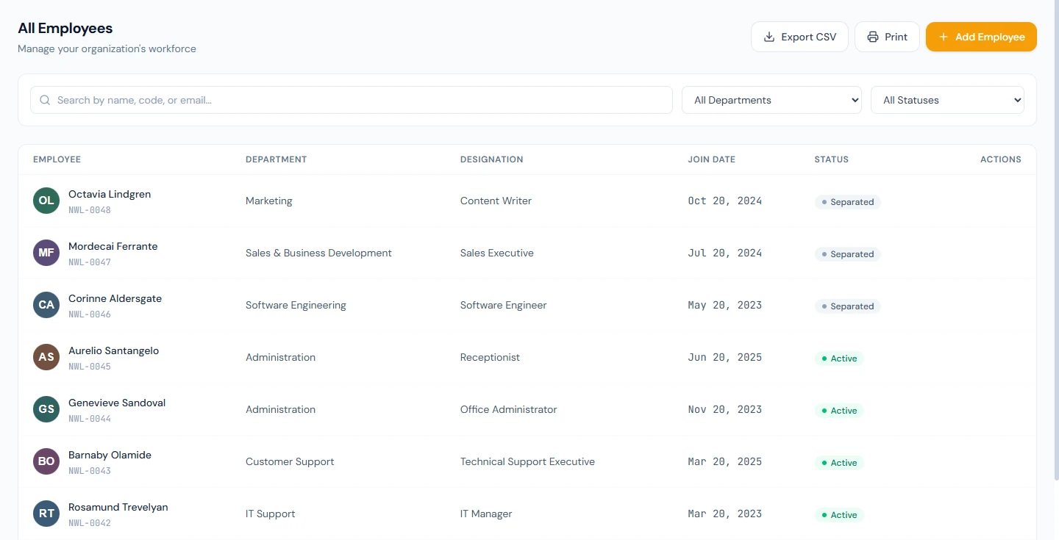The height and width of the screenshot is (540, 1059).
Task: Click join date Jul 20, 2024
Action: (x=725, y=253)
